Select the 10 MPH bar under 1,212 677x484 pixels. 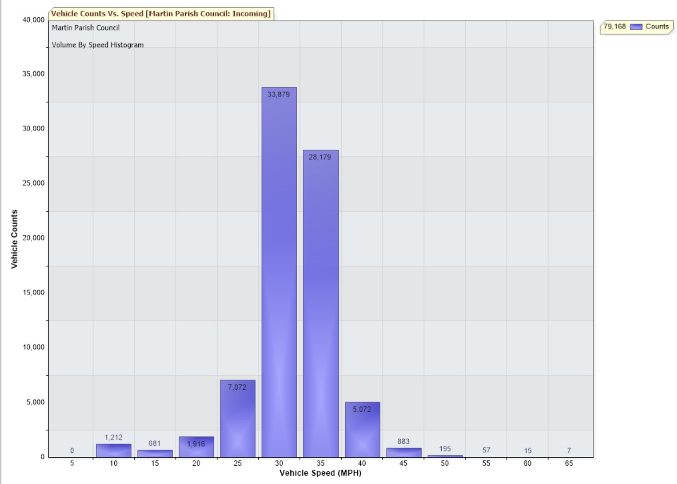point(113,450)
